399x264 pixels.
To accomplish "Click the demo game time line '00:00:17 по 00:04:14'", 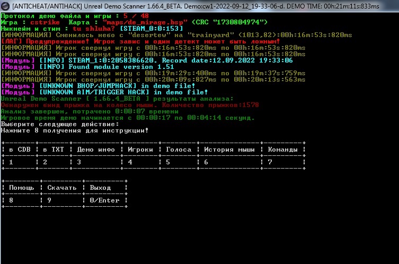I will point(128,118).
